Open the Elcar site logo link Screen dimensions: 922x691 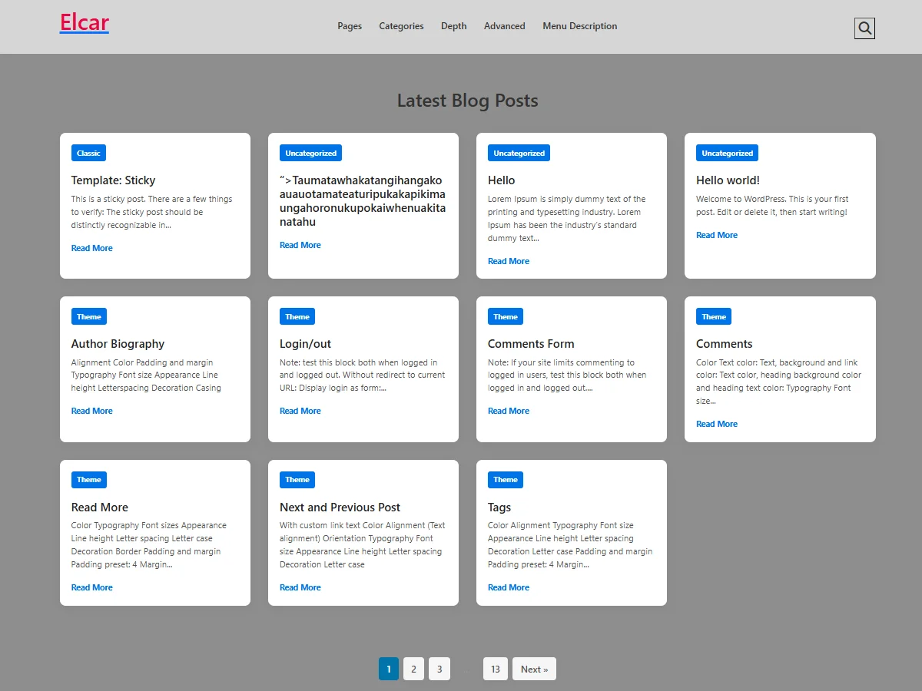[x=85, y=23]
